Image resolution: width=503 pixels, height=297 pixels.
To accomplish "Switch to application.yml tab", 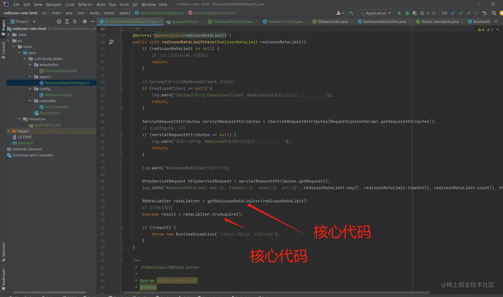I will 185,21.
